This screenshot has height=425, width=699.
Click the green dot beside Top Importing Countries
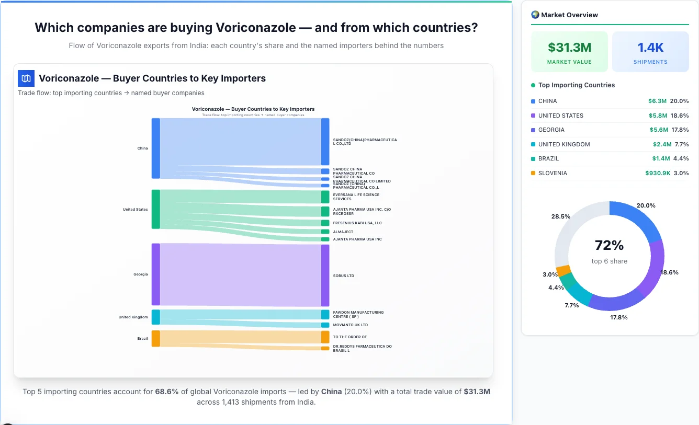point(533,85)
